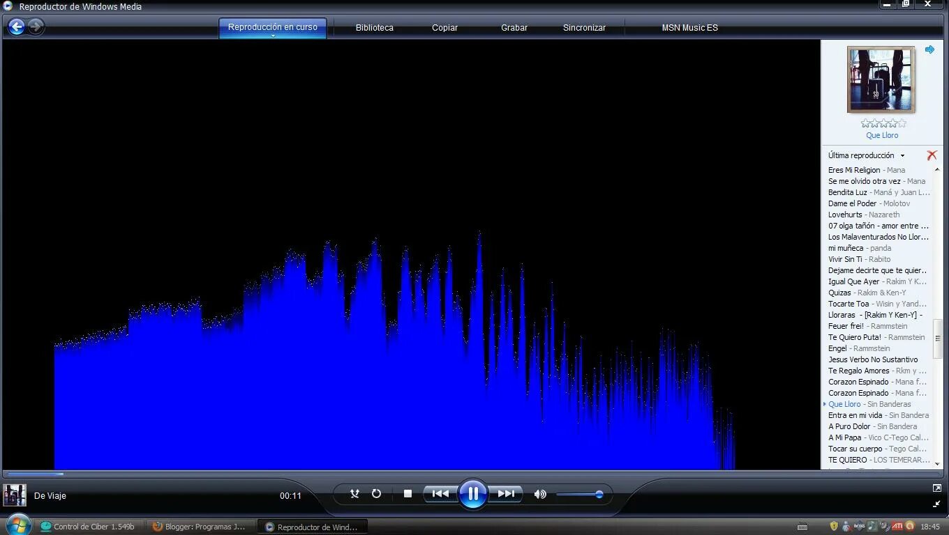Image resolution: width=949 pixels, height=535 pixels.
Task: Select Feuer frei! by Rammstein
Action: click(x=879, y=326)
